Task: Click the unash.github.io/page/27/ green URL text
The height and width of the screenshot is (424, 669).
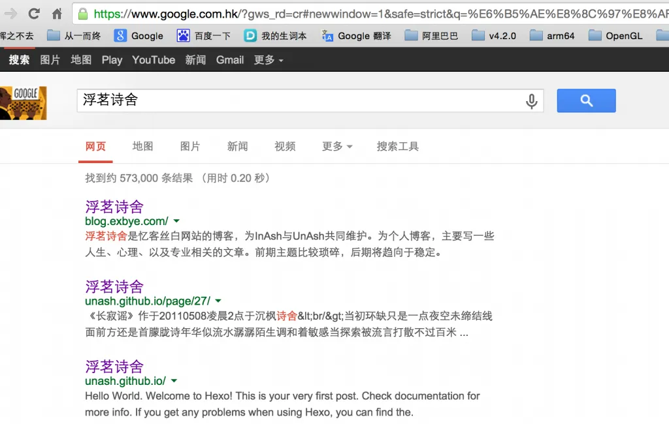Action: (148, 301)
